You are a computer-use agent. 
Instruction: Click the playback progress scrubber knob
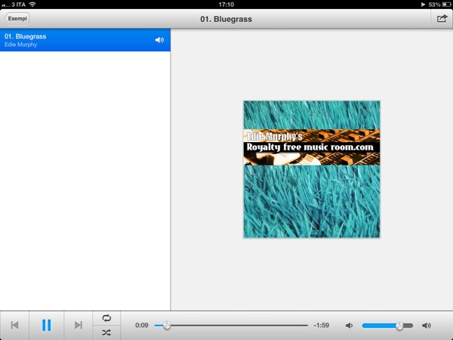pos(167,326)
